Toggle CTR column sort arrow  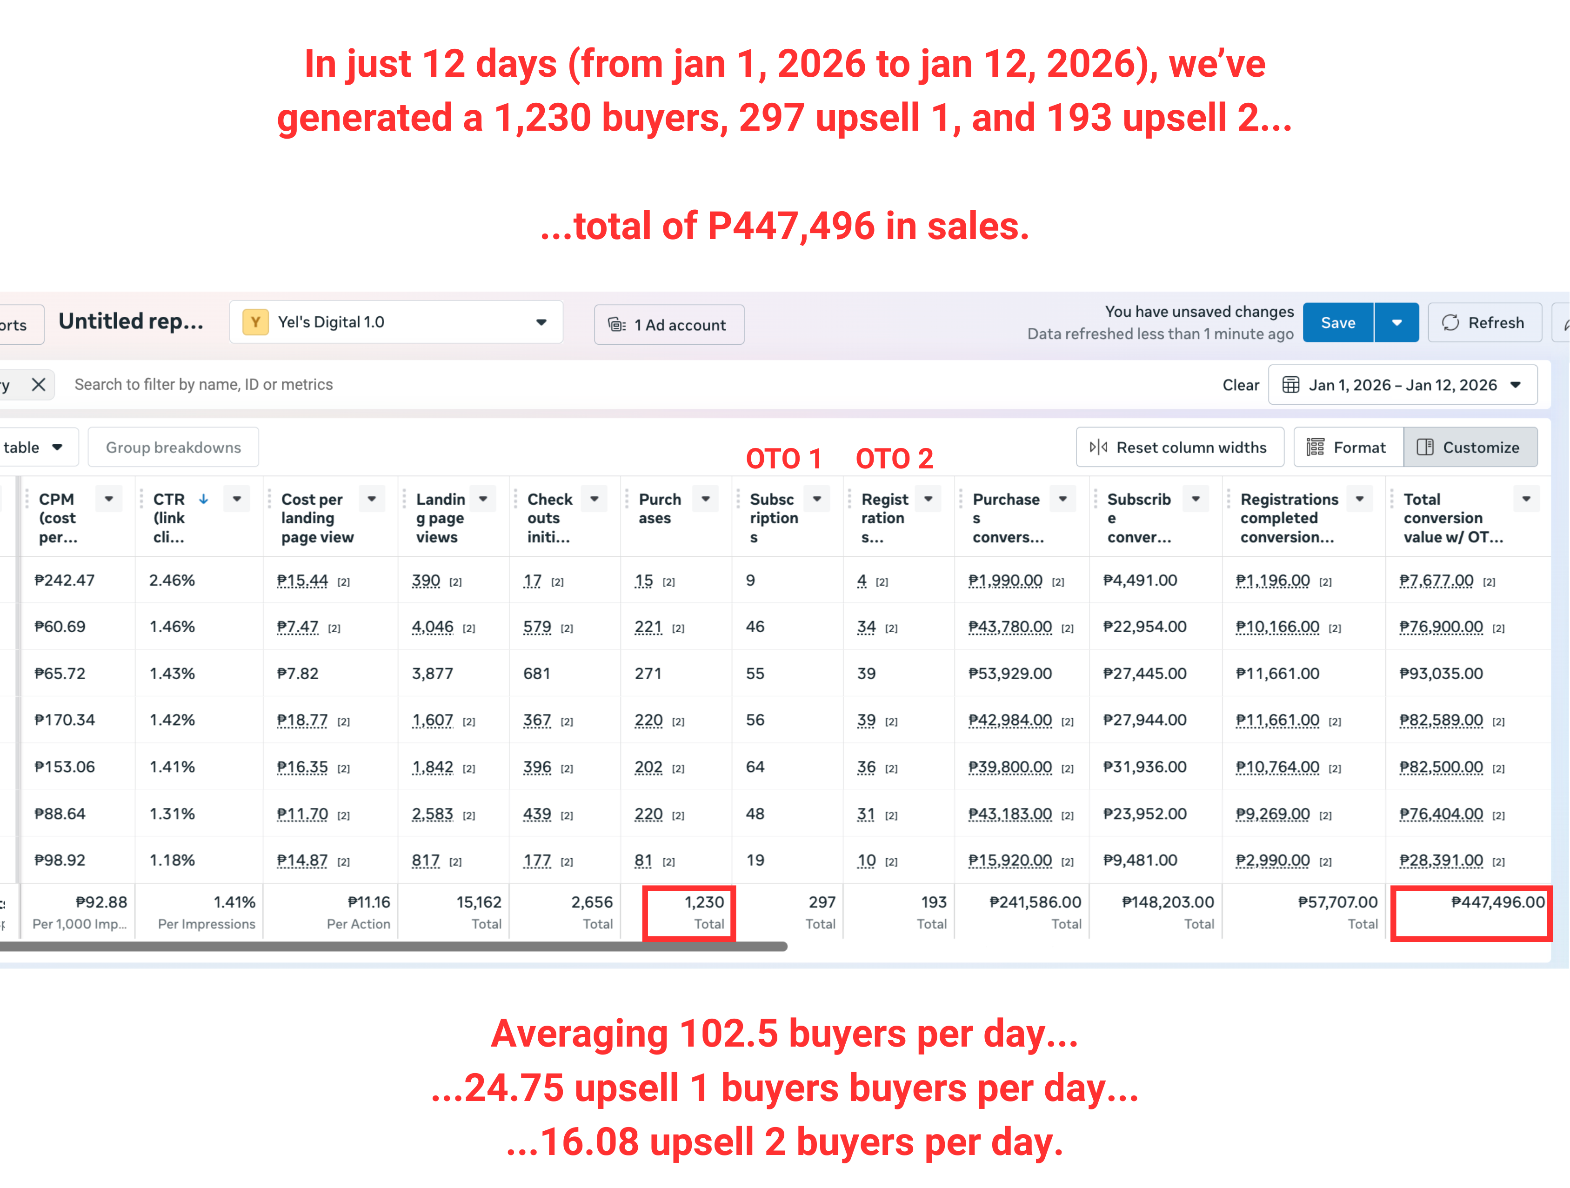204,499
